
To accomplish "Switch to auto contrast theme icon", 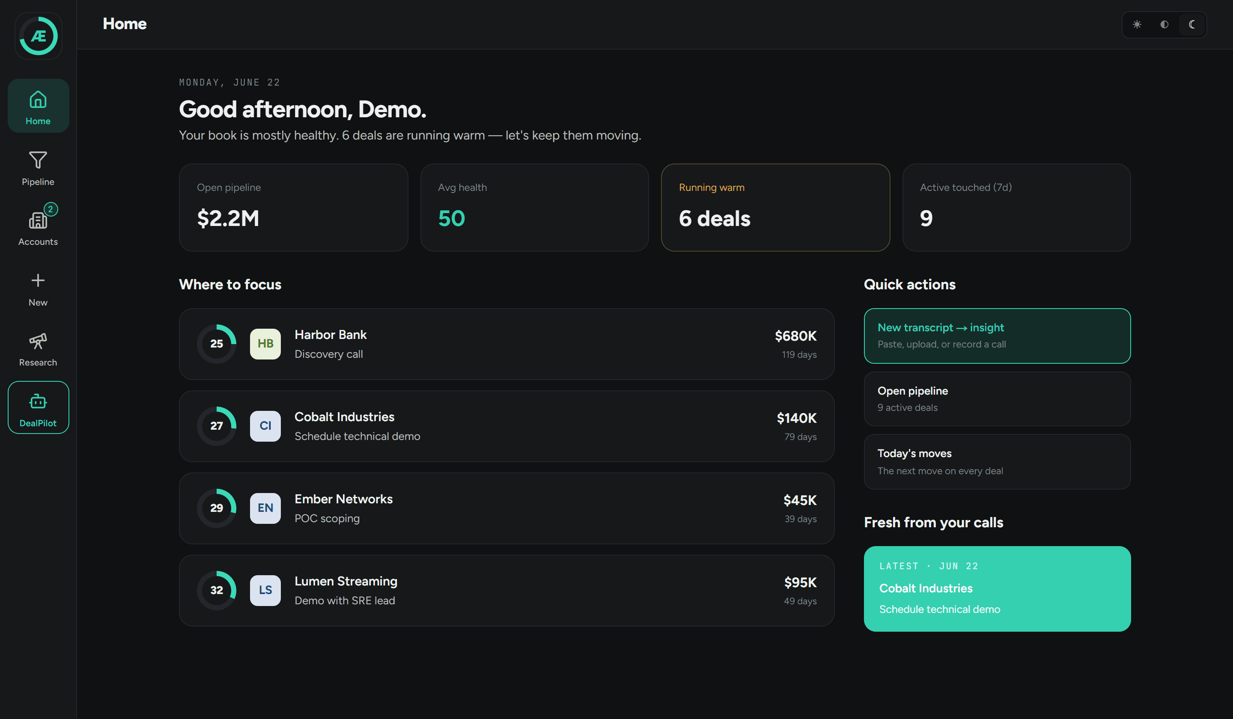I will pyautogui.click(x=1164, y=24).
